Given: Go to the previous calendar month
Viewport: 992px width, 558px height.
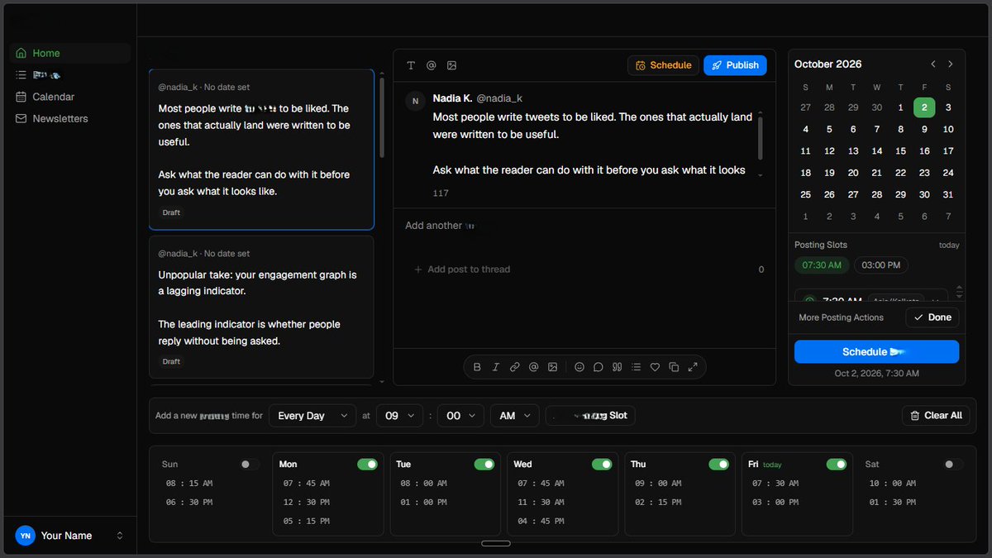Looking at the screenshot, I should [x=933, y=64].
